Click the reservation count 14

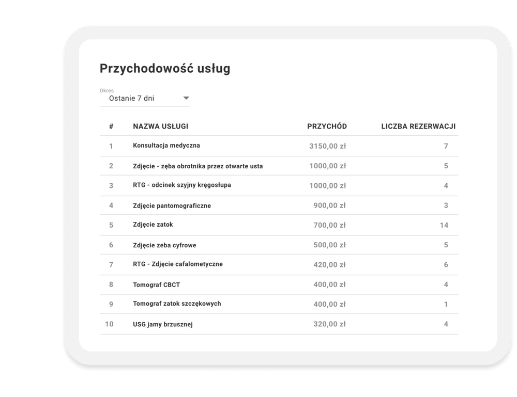pos(444,225)
